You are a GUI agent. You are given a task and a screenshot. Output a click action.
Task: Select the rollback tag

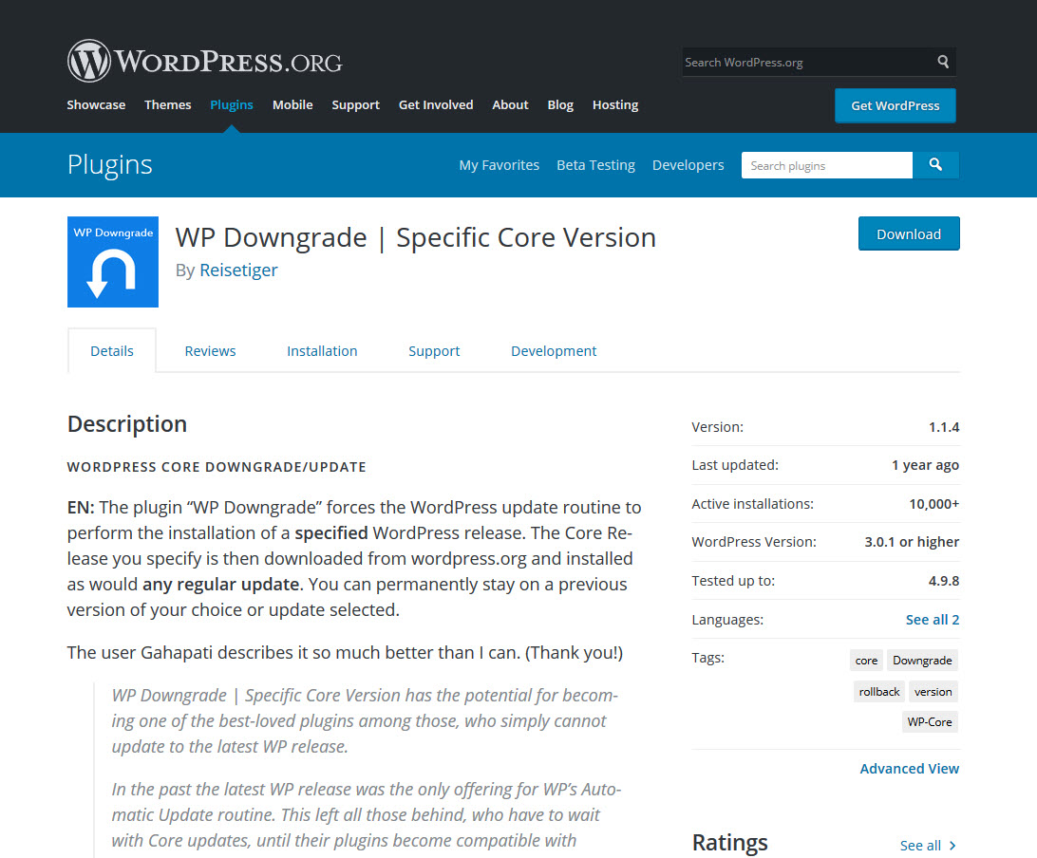[x=879, y=691]
